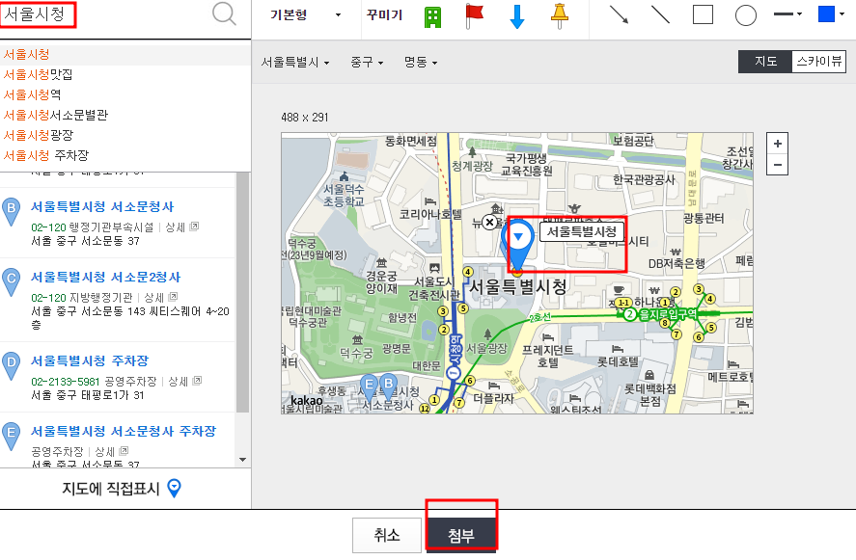
Task: Click 을지로입구역 station label on map
Action: [668, 314]
